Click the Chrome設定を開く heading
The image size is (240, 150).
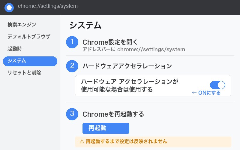click(x=110, y=42)
